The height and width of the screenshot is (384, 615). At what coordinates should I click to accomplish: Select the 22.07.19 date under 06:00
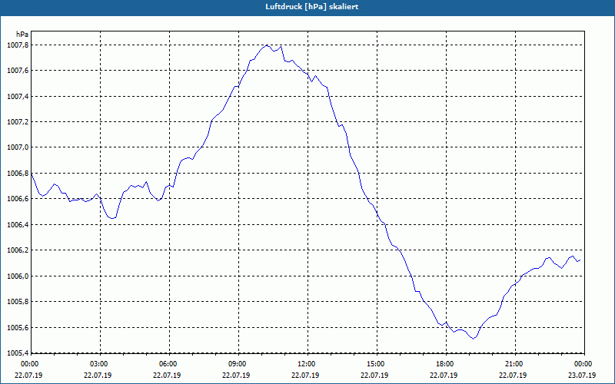pos(167,376)
